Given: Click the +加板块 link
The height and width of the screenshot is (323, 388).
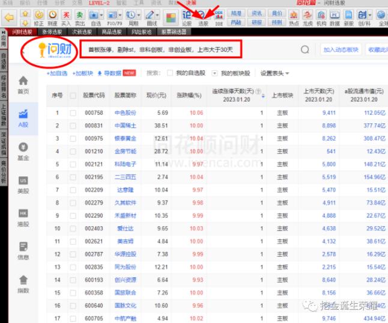Looking at the screenshot, I should (83, 73).
